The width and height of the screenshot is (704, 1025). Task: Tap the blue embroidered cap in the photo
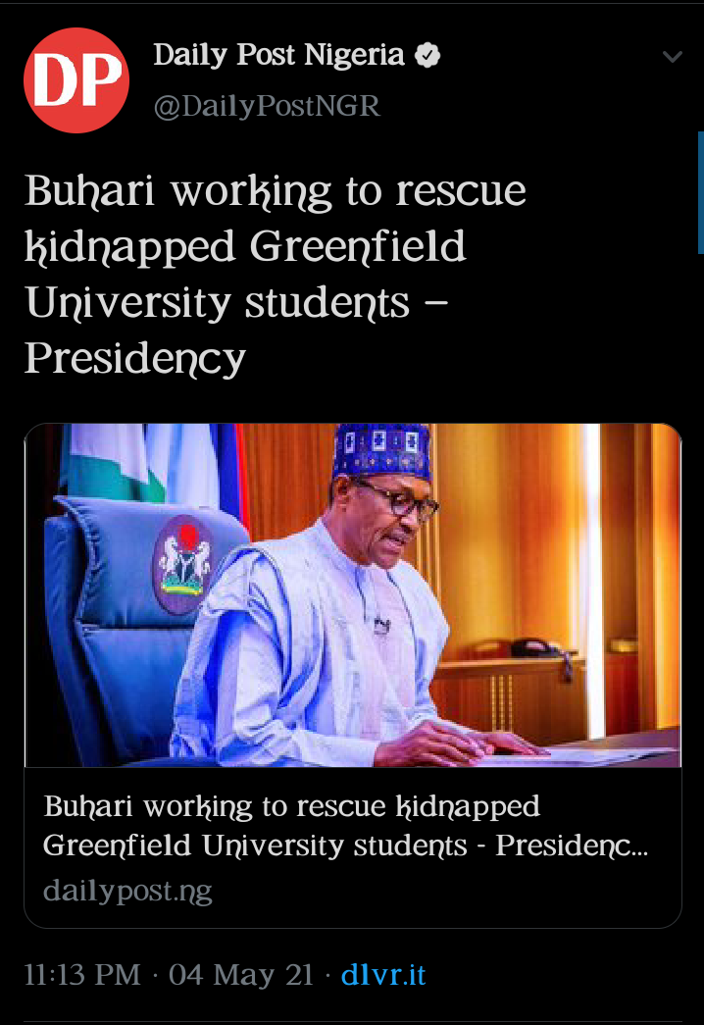coord(381,451)
